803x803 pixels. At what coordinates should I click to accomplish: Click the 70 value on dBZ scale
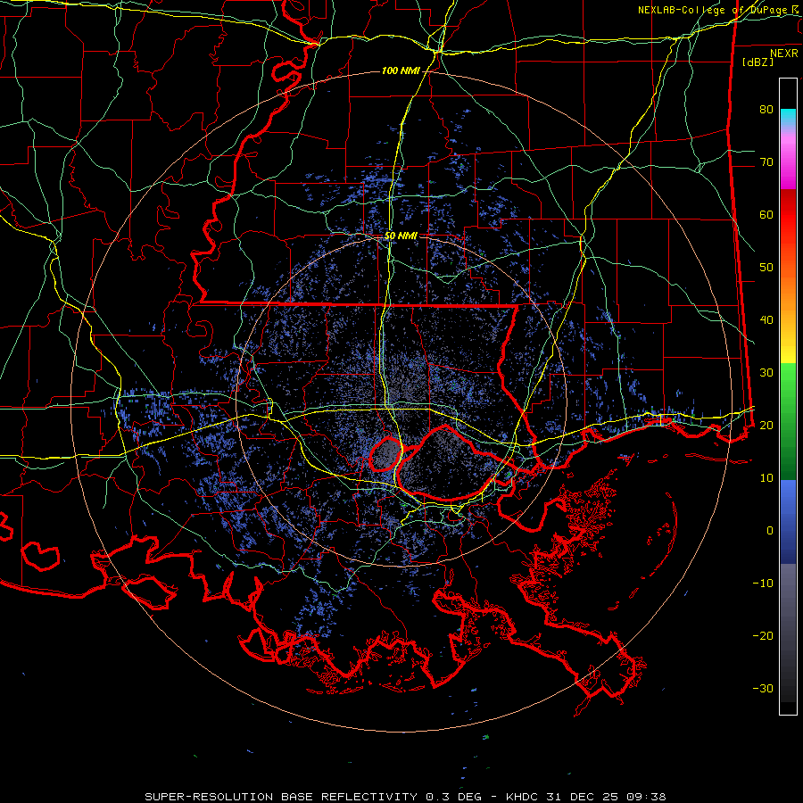[x=766, y=161]
